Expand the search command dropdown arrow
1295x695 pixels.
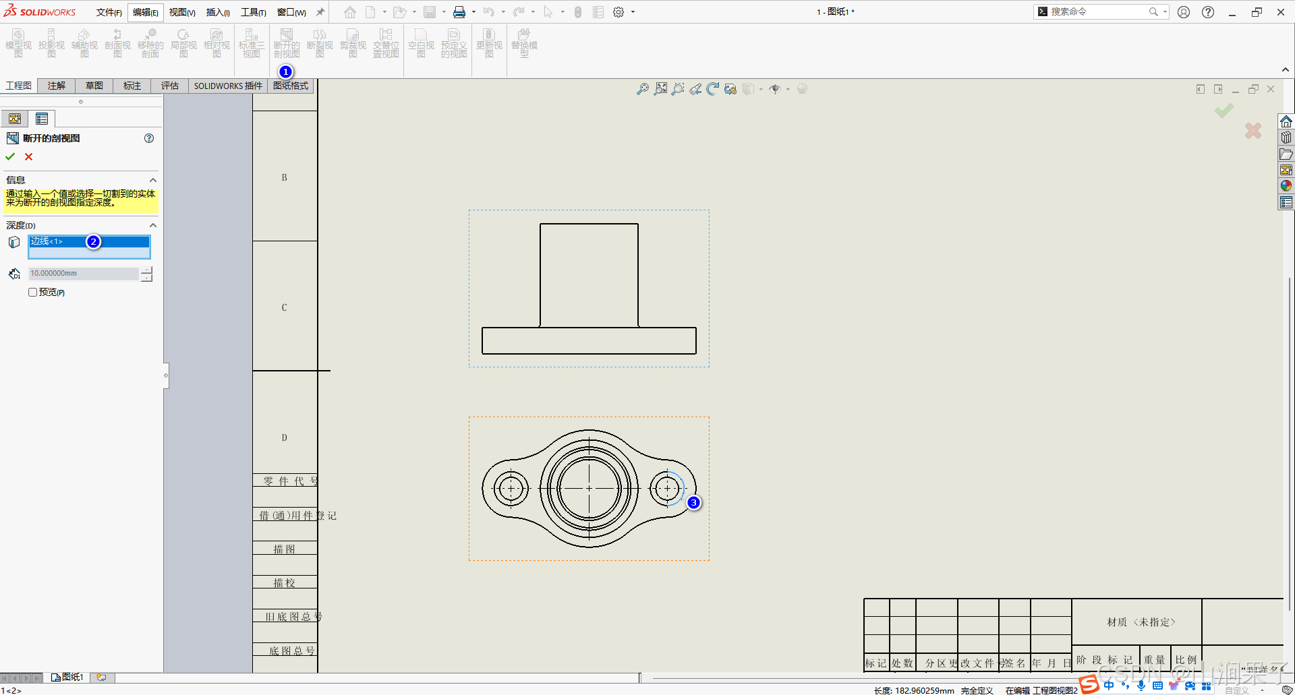[x=1165, y=12]
